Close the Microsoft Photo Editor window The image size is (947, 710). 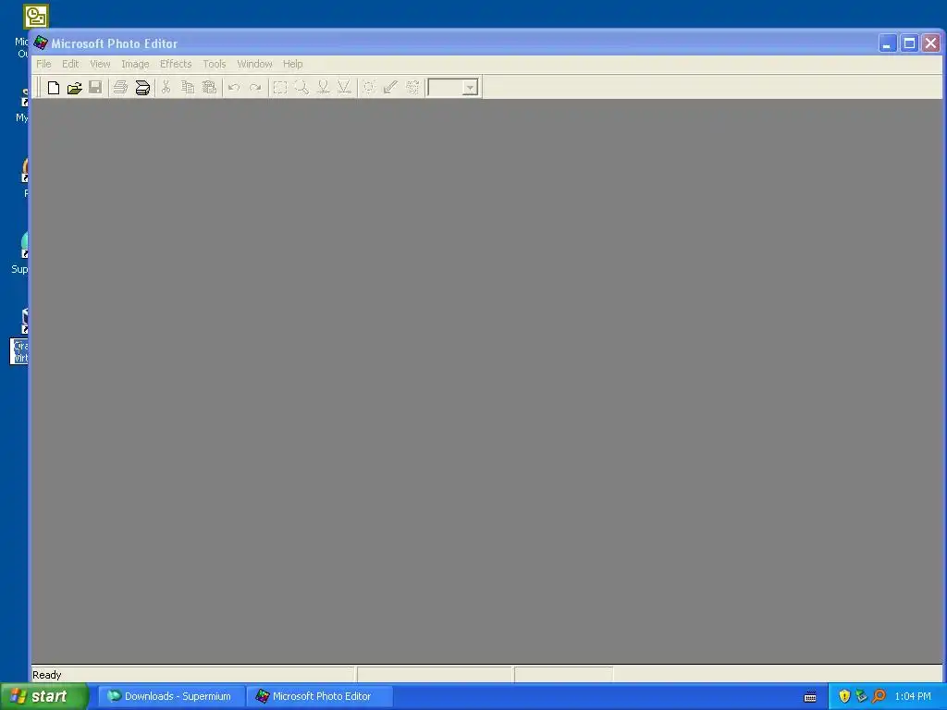click(x=930, y=43)
